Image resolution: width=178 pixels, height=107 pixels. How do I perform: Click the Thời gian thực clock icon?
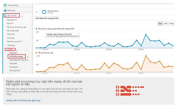click(5, 5)
